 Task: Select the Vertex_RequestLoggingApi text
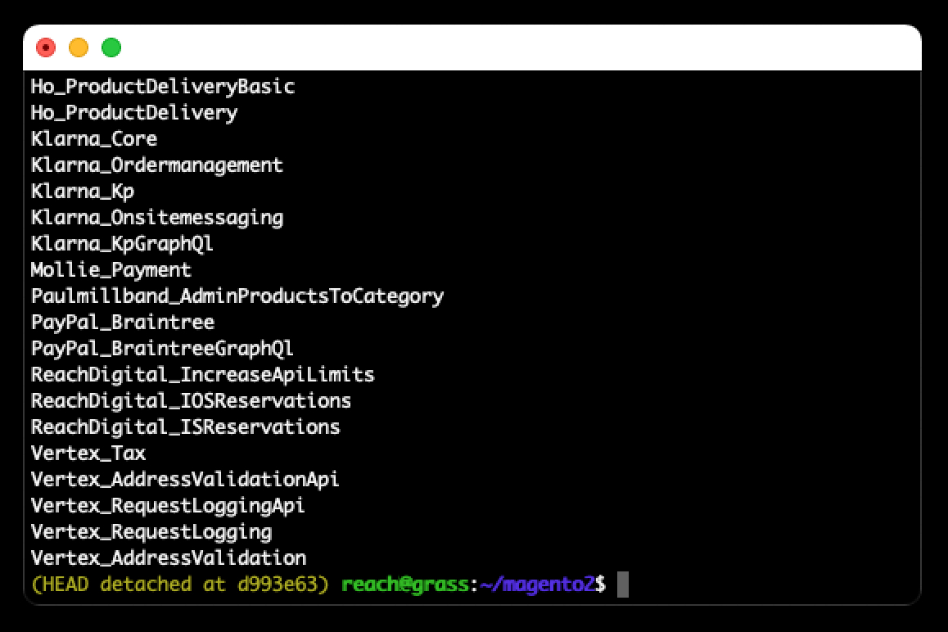(x=168, y=506)
